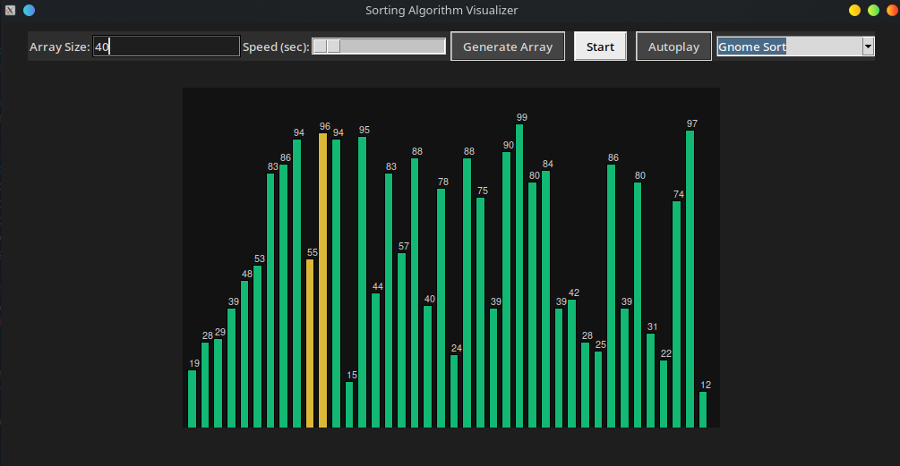Focus the Array Size input field
This screenshot has height=466, width=900.
tap(166, 47)
